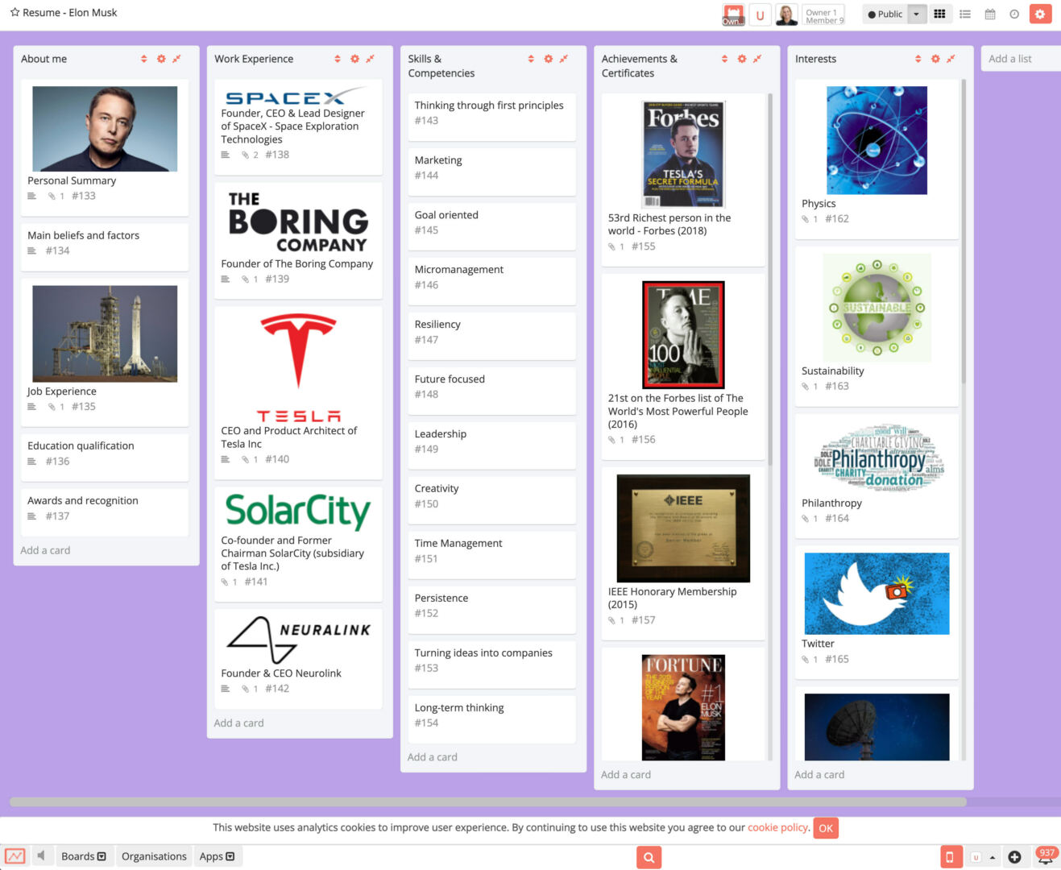Open Skills & Competencies settings gear
1061x870 pixels.
click(x=548, y=59)
